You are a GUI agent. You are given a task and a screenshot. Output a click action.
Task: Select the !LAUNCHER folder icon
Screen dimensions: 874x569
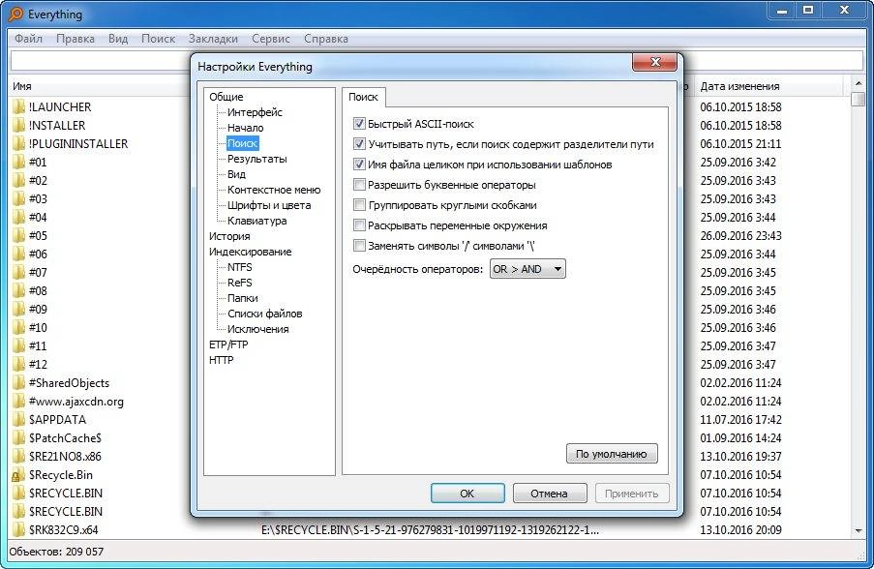click(19, 106)
